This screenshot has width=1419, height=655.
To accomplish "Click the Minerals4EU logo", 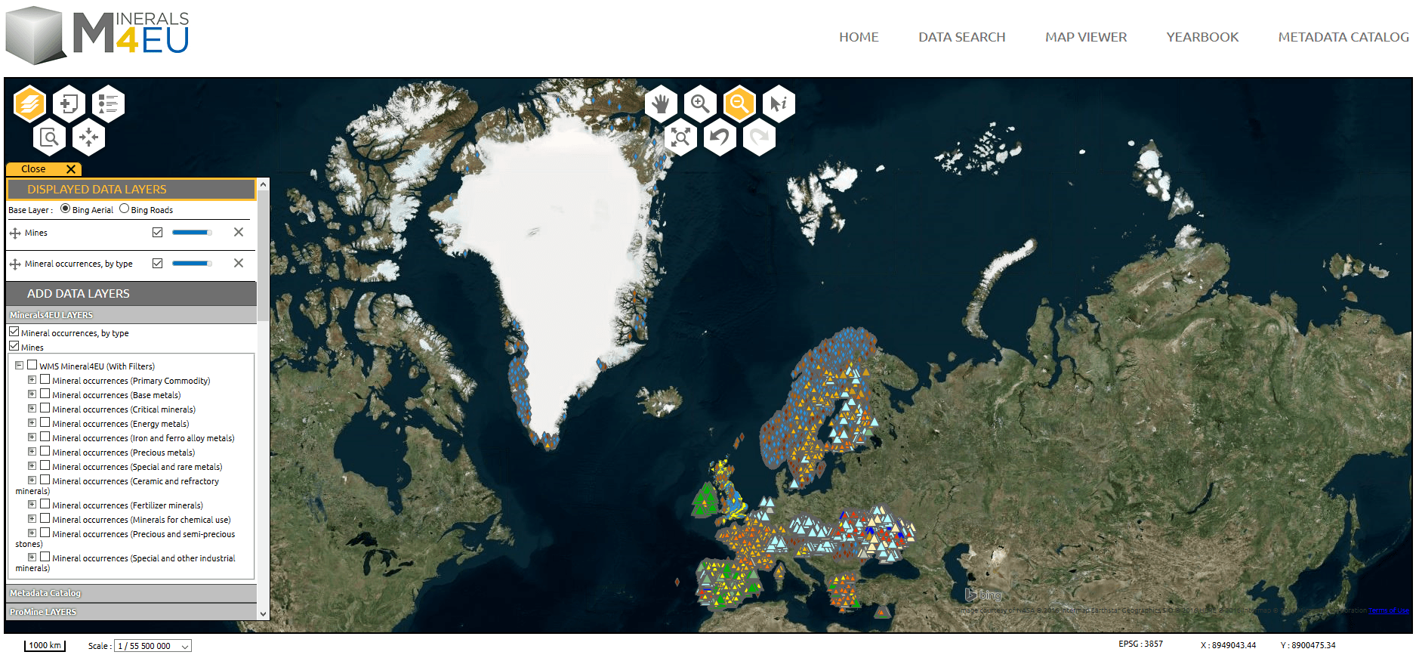I will coord(97,35).
